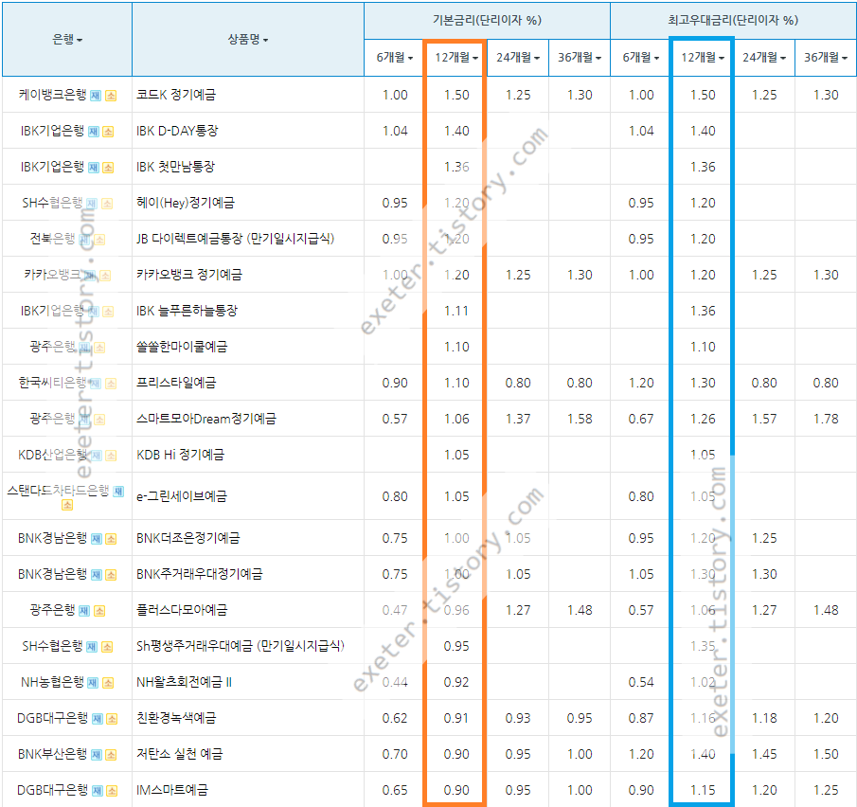Sort by 기본금리 24개월 column
The width and height of the screenshot is (857, 807).
[x=518, y=57]
